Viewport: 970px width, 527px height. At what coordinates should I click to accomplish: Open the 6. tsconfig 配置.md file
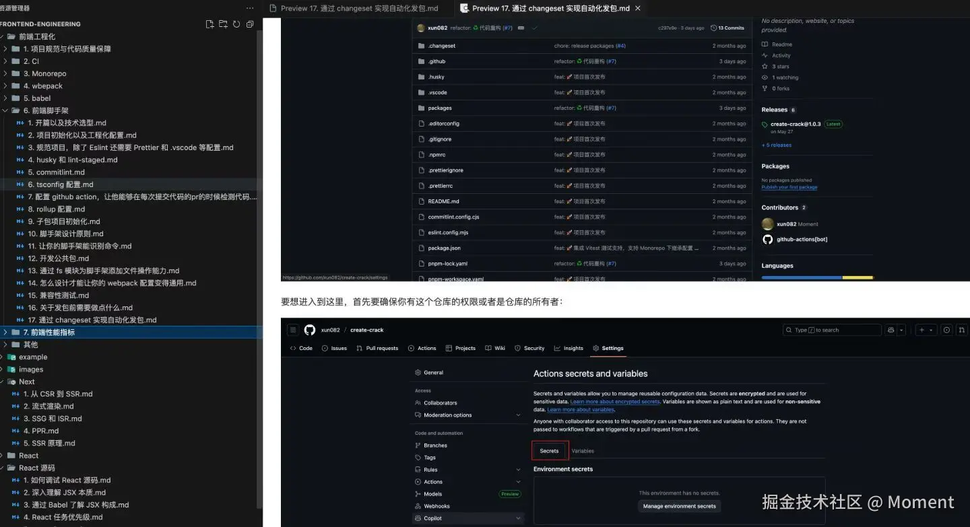pos(61,184)
